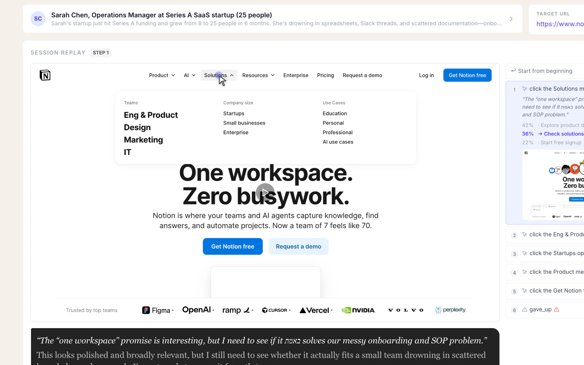Open Personal use case
584x365 pixels.
click(333, 123)
